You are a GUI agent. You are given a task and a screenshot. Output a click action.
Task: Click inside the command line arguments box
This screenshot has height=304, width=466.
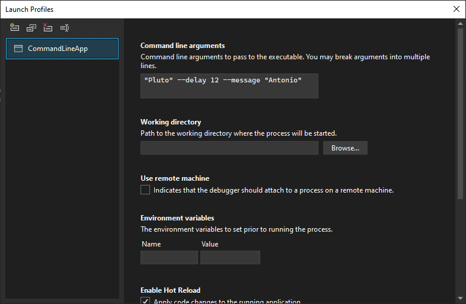229,86
